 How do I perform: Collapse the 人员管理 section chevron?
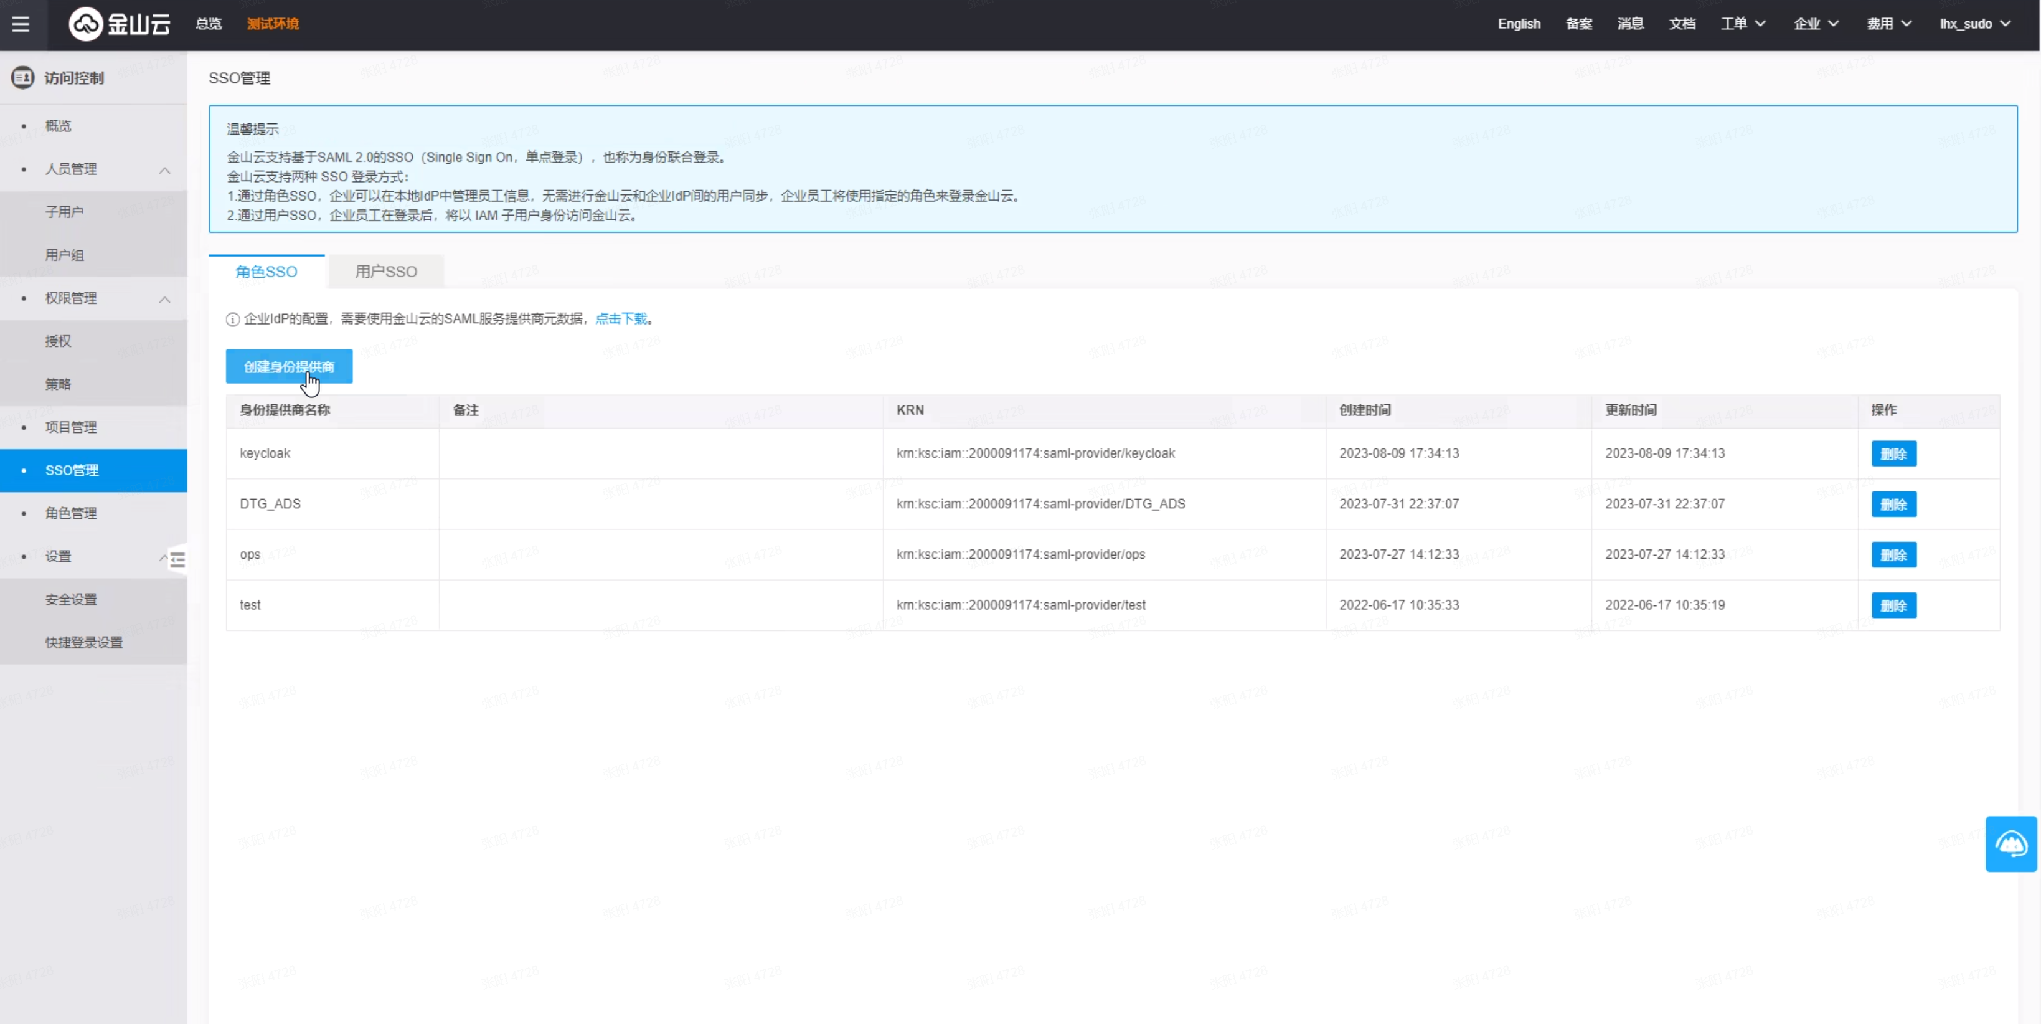(x=164, y=169)
